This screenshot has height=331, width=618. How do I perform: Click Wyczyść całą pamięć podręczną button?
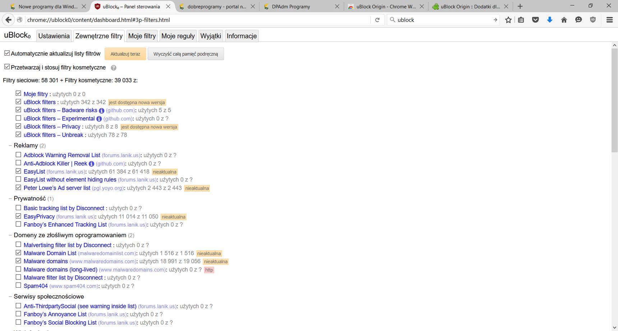[x=186, y=54]
